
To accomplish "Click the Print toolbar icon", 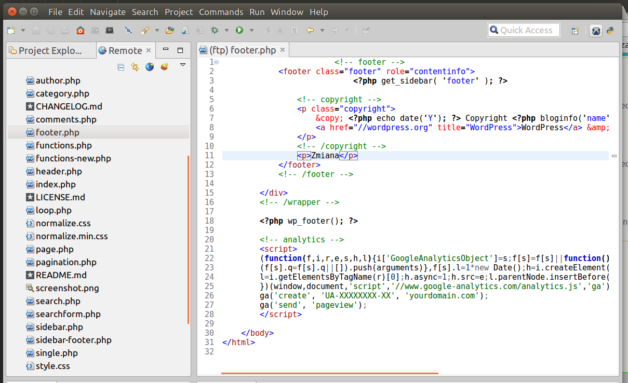I will [x=65, y=31].
